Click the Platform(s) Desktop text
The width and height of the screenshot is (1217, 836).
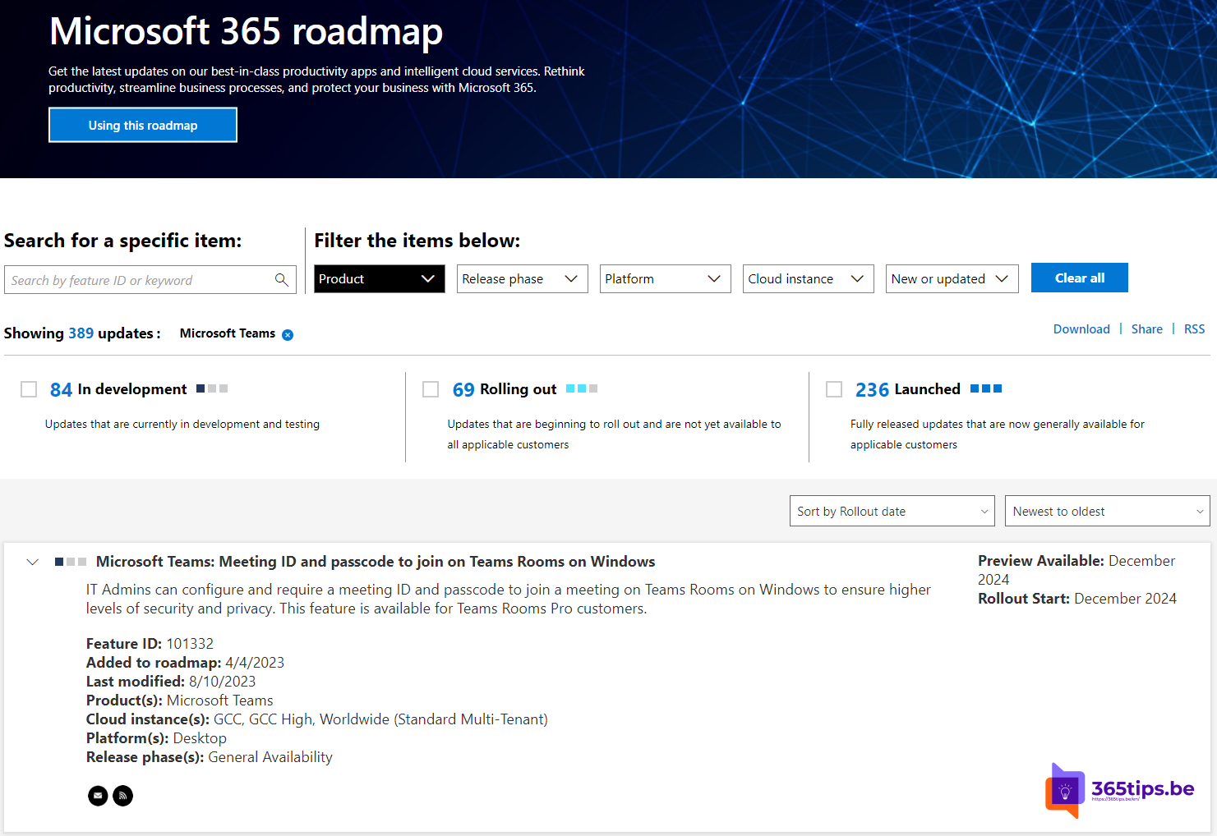[x=156, y=738]
